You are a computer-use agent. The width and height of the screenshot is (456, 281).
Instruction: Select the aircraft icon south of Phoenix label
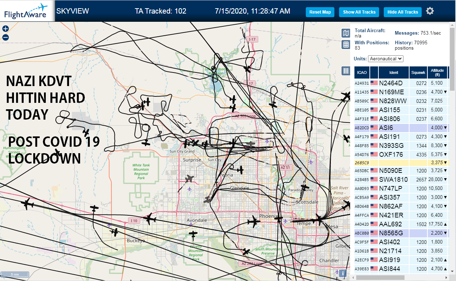[x=254, y=221]
